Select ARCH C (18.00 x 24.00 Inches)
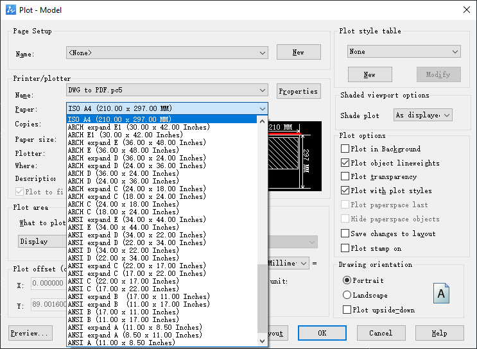The height and width of the screenshot is (349, 477). tap(162, 212)
